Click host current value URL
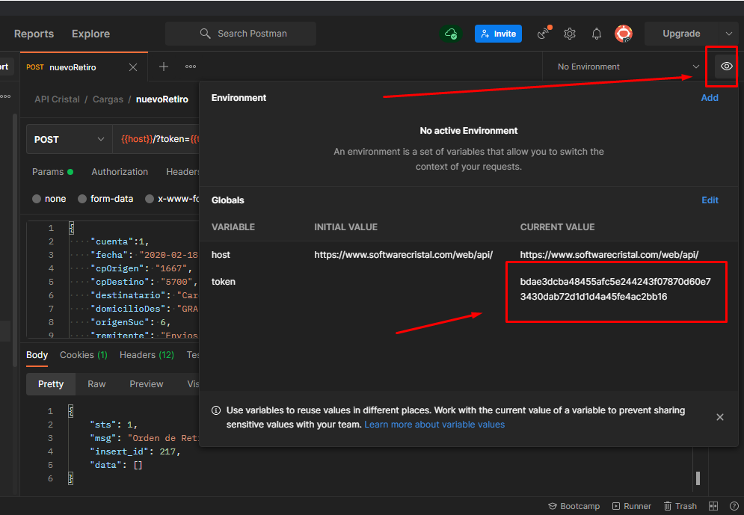Screen dimensions: 744x515 (609, 255)
